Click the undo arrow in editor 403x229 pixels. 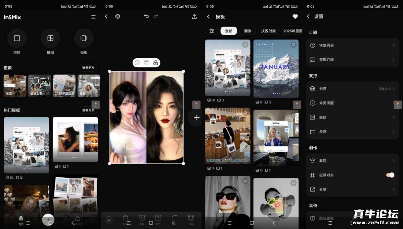click(x=146, y=16)
